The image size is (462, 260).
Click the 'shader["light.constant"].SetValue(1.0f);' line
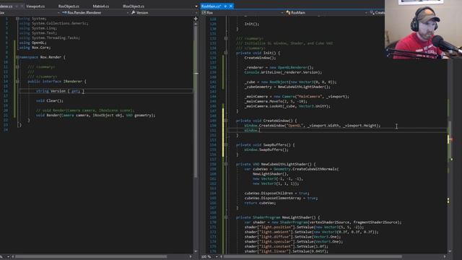tap(286, 246)
